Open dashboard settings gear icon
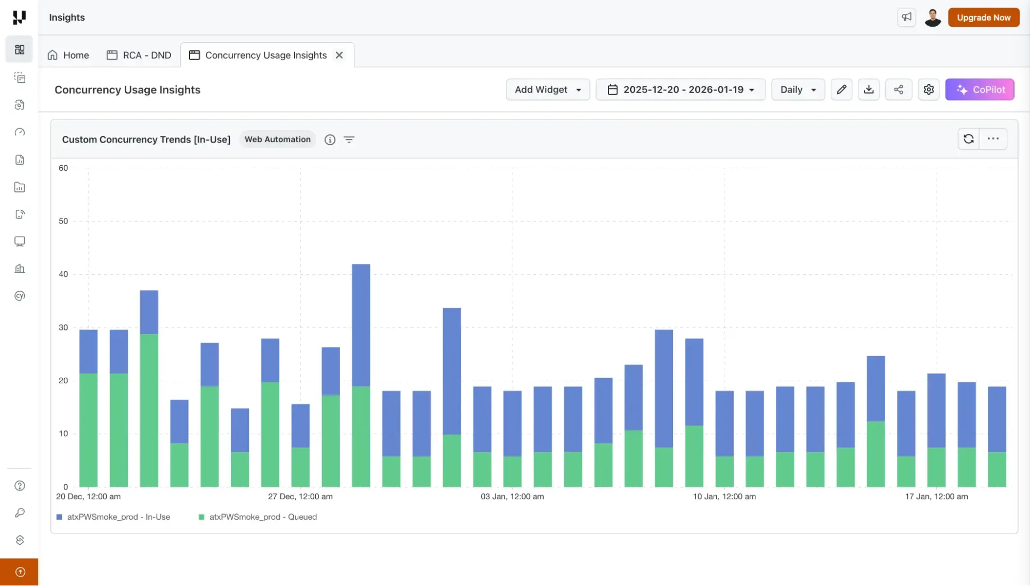The height and width of the screenshot is (586, 1030). coord(928,90)
